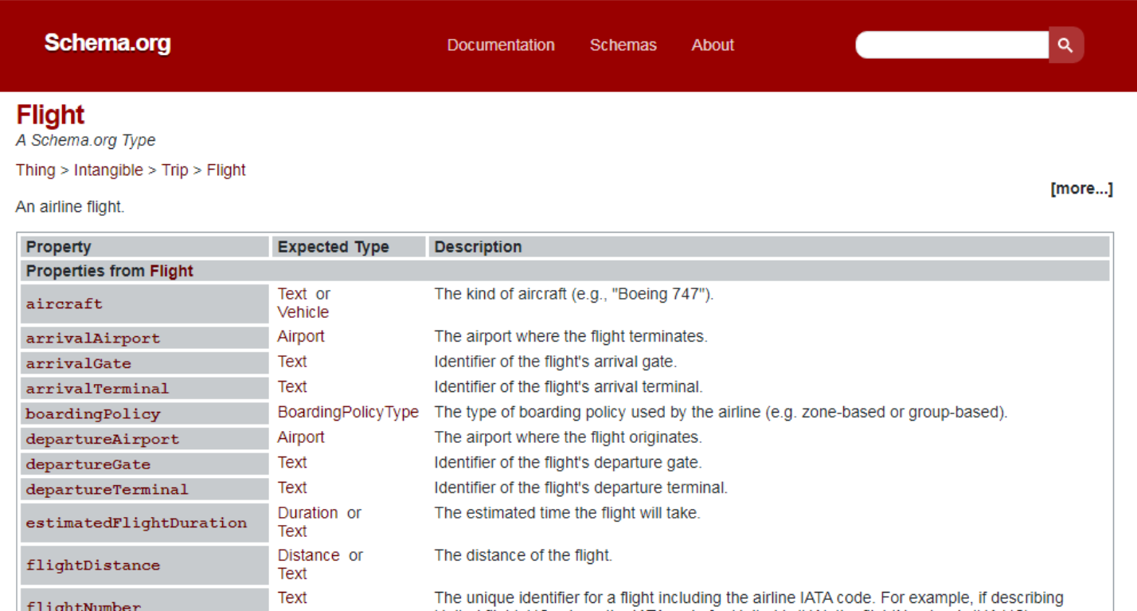Open the Duration type link
Screen dimensions: 1137x611
pos(307,513)
